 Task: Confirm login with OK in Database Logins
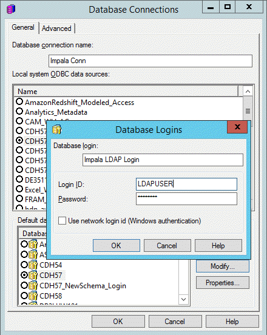(x=117, y=245)
